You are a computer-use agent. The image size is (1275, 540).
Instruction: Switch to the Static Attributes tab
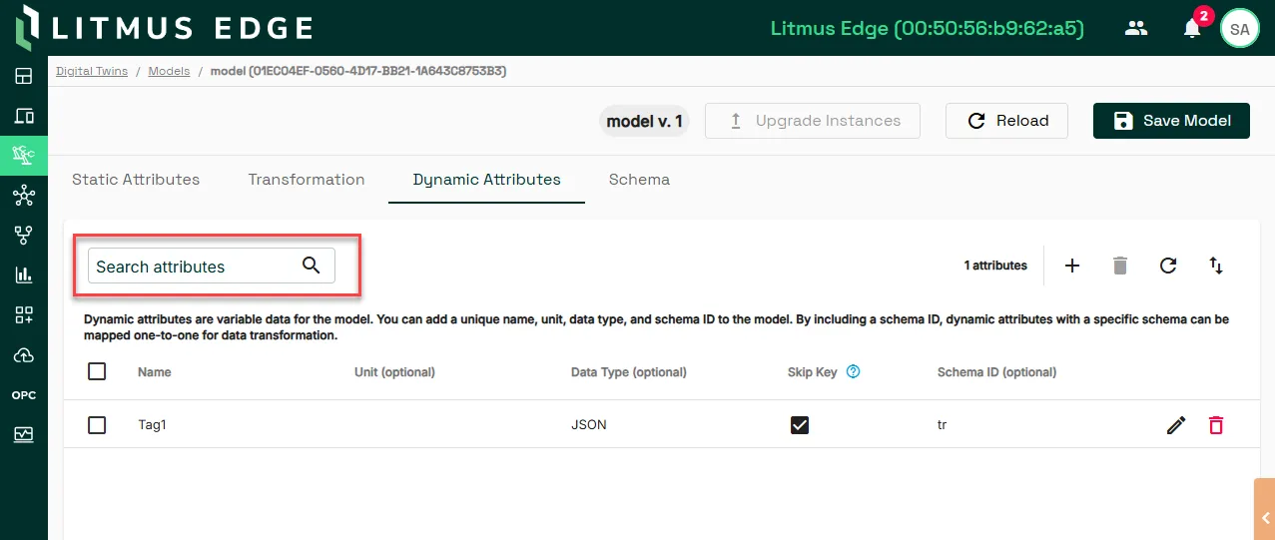tap(136, 180)
